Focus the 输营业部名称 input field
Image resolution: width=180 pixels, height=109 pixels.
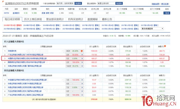[106, 4]
